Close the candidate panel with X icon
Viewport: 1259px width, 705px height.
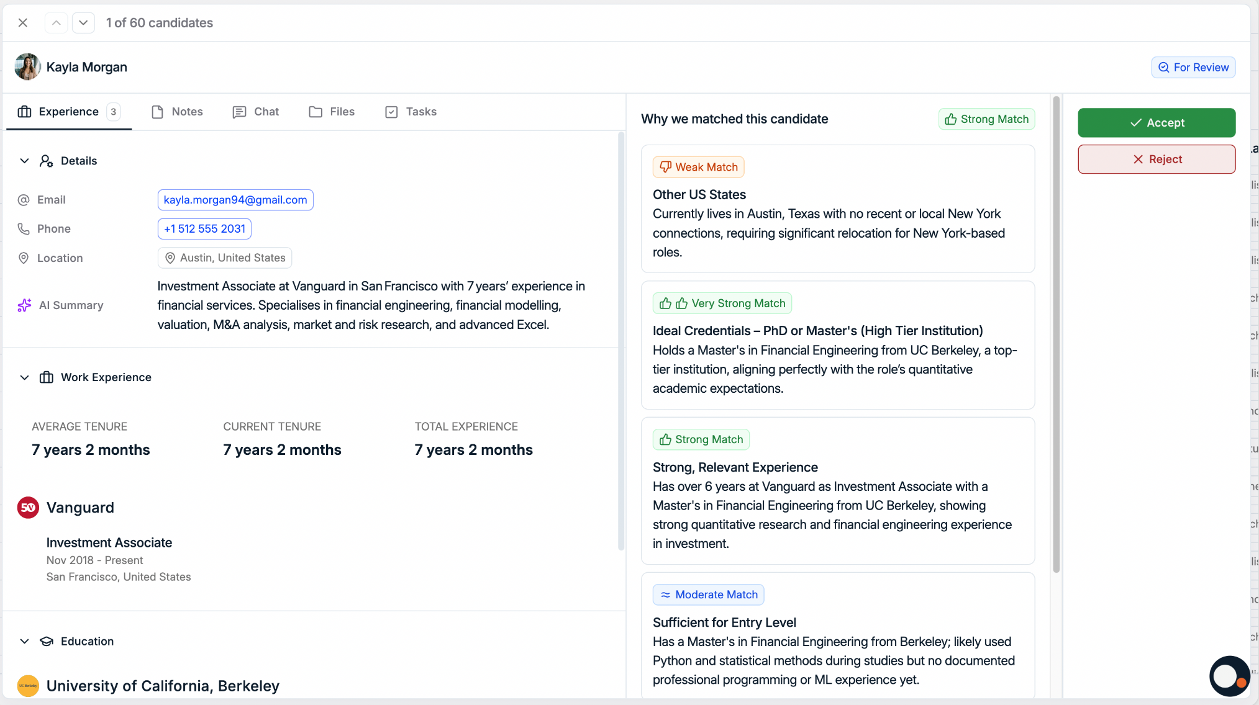point(23,23)
